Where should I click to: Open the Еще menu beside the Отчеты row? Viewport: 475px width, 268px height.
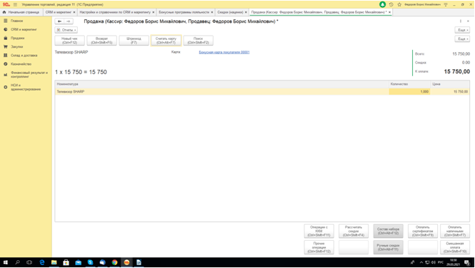click(462, 30)
